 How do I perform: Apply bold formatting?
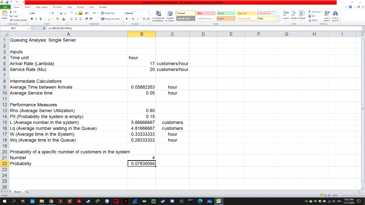[x=31, y=18]
